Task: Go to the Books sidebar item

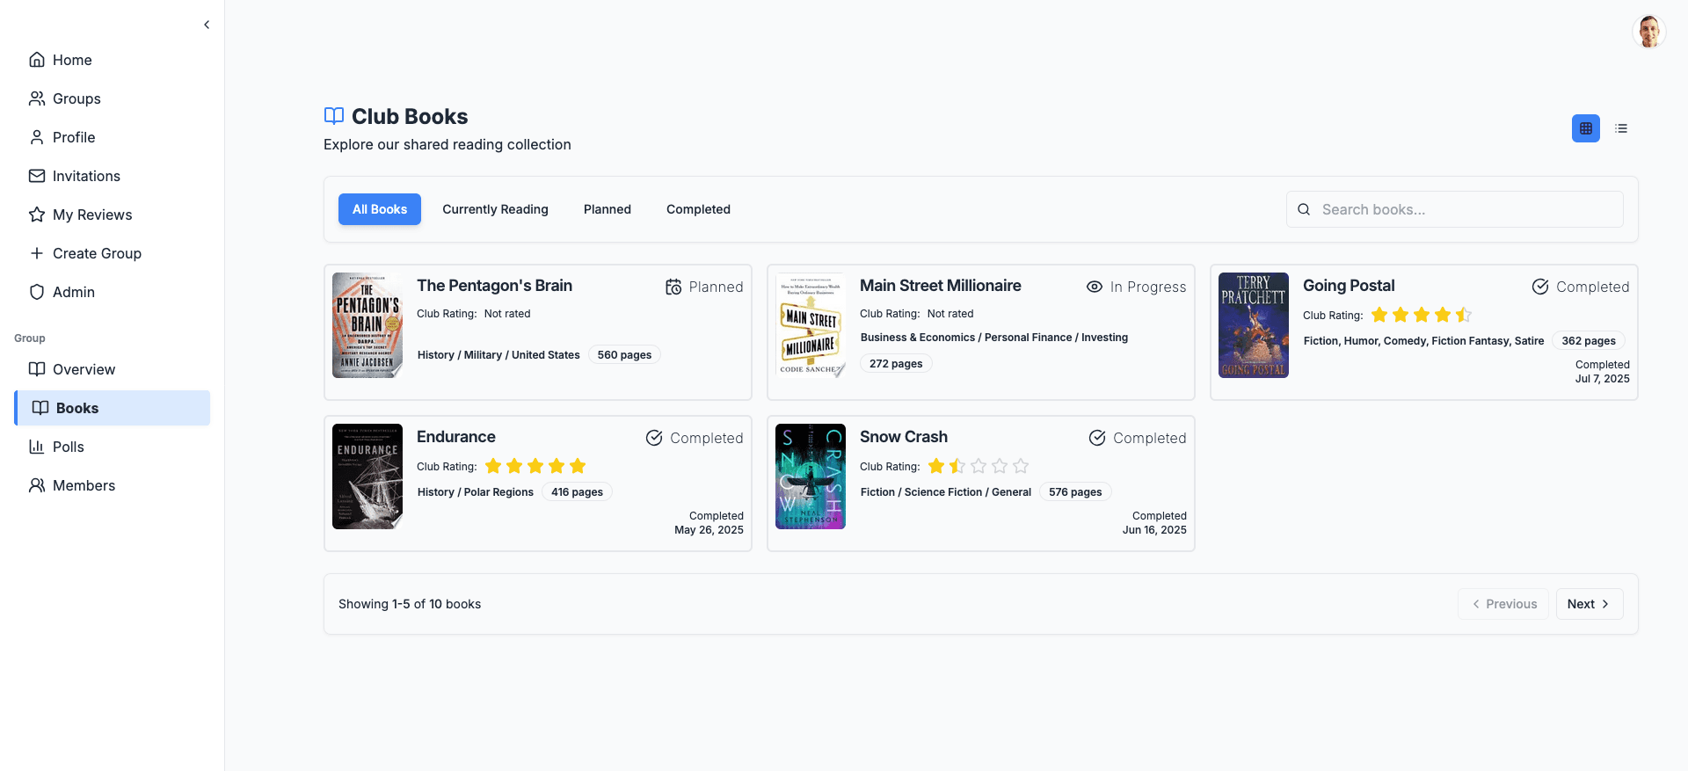Action: pyautogui.click(x=113, y=408)
